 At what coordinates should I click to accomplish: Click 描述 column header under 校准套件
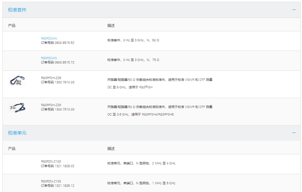[x=111, y=25]
